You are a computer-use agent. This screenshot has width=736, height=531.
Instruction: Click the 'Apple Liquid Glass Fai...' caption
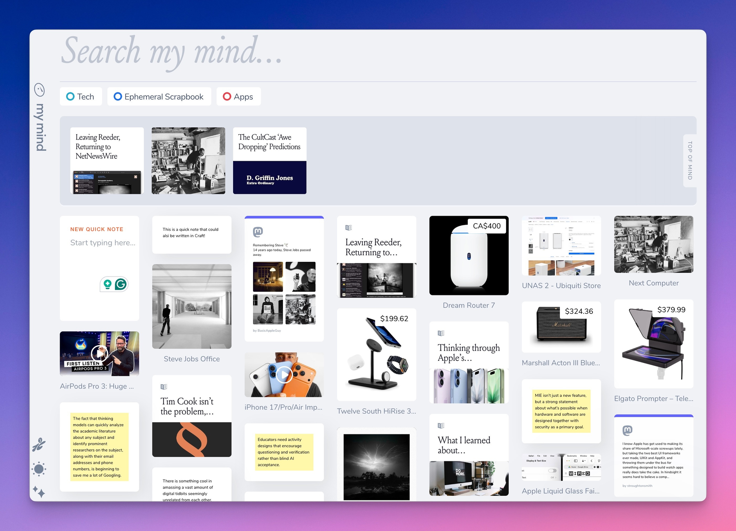pos(561,491)
